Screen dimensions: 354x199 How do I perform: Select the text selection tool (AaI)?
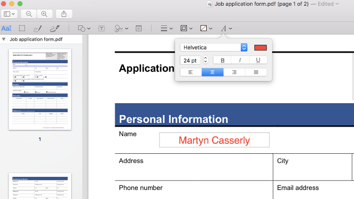pyautogui.click(x=6, y=28)
